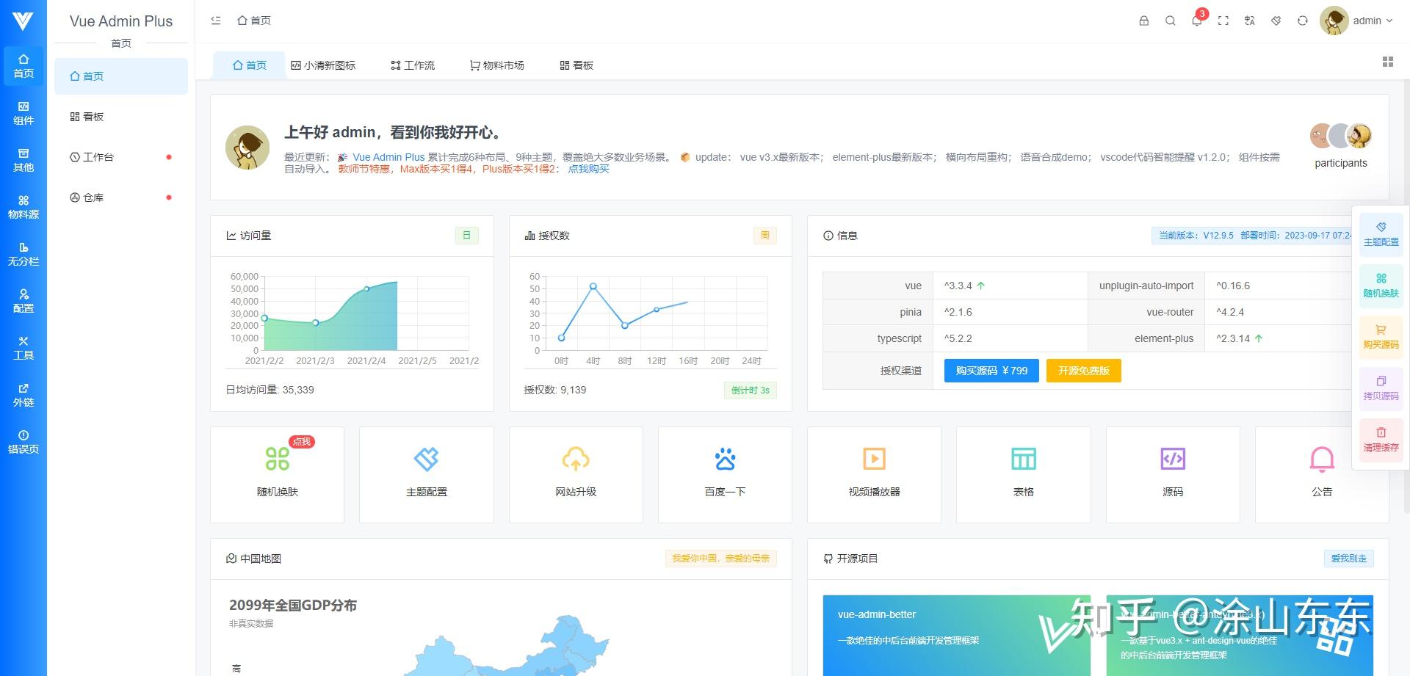This screenshot has width=1410, height=676.
Task: Open the 主题配置 shortcut card
Action: coord(427,475)
